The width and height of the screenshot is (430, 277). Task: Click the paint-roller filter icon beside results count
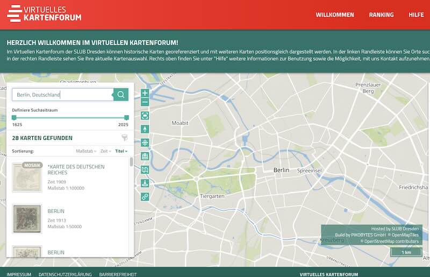[x=125, y=138]
